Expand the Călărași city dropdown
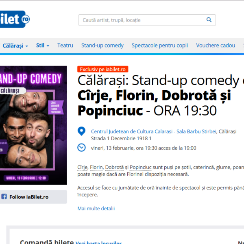Screen dimensions: 244x244 coord(15,46)
